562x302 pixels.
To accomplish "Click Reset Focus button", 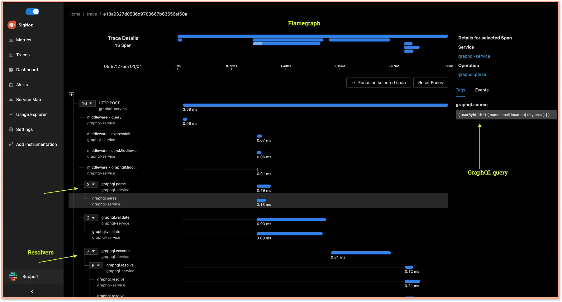I will 431,83.
